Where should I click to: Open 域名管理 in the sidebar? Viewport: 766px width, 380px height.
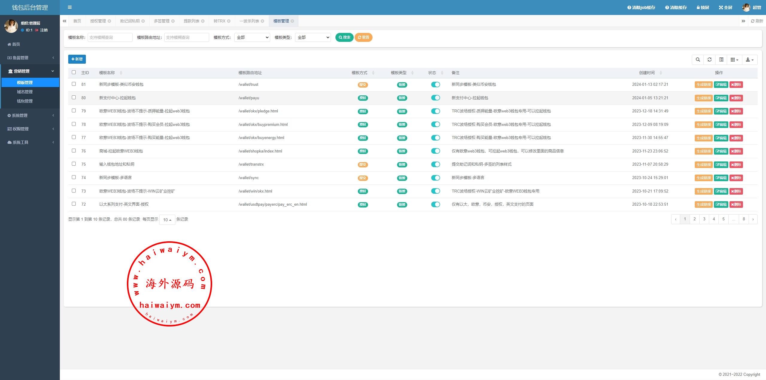25,92
